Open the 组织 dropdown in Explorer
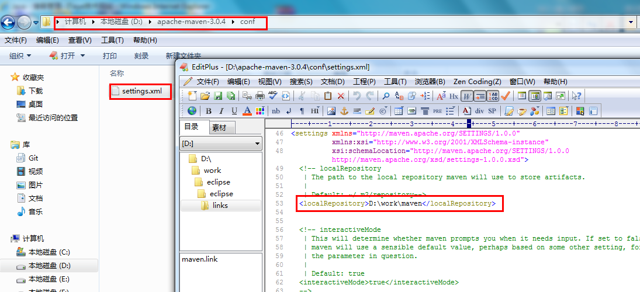The height and width of the screenshot is (292, 640). (x=20, y=56)
